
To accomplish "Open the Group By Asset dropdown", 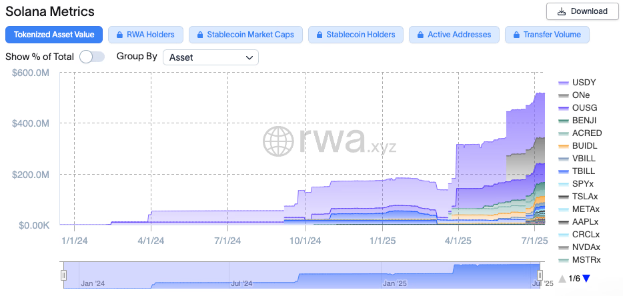I will (211, 57).
